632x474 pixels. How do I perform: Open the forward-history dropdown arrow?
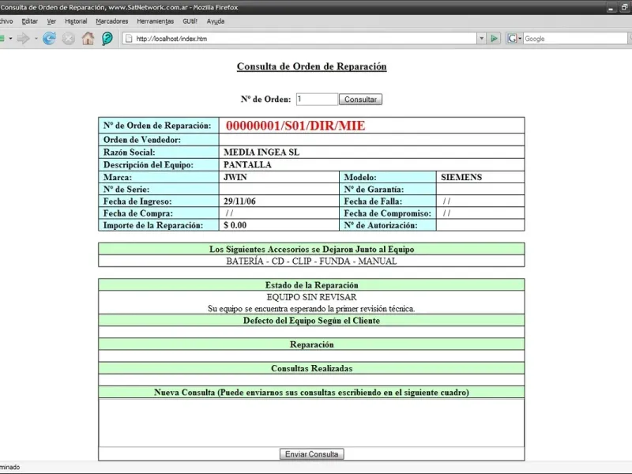[36, 39]
